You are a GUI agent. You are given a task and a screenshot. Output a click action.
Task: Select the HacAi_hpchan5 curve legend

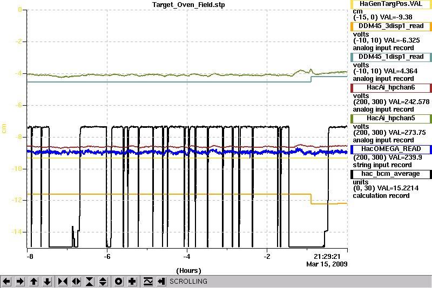point(391,119)
